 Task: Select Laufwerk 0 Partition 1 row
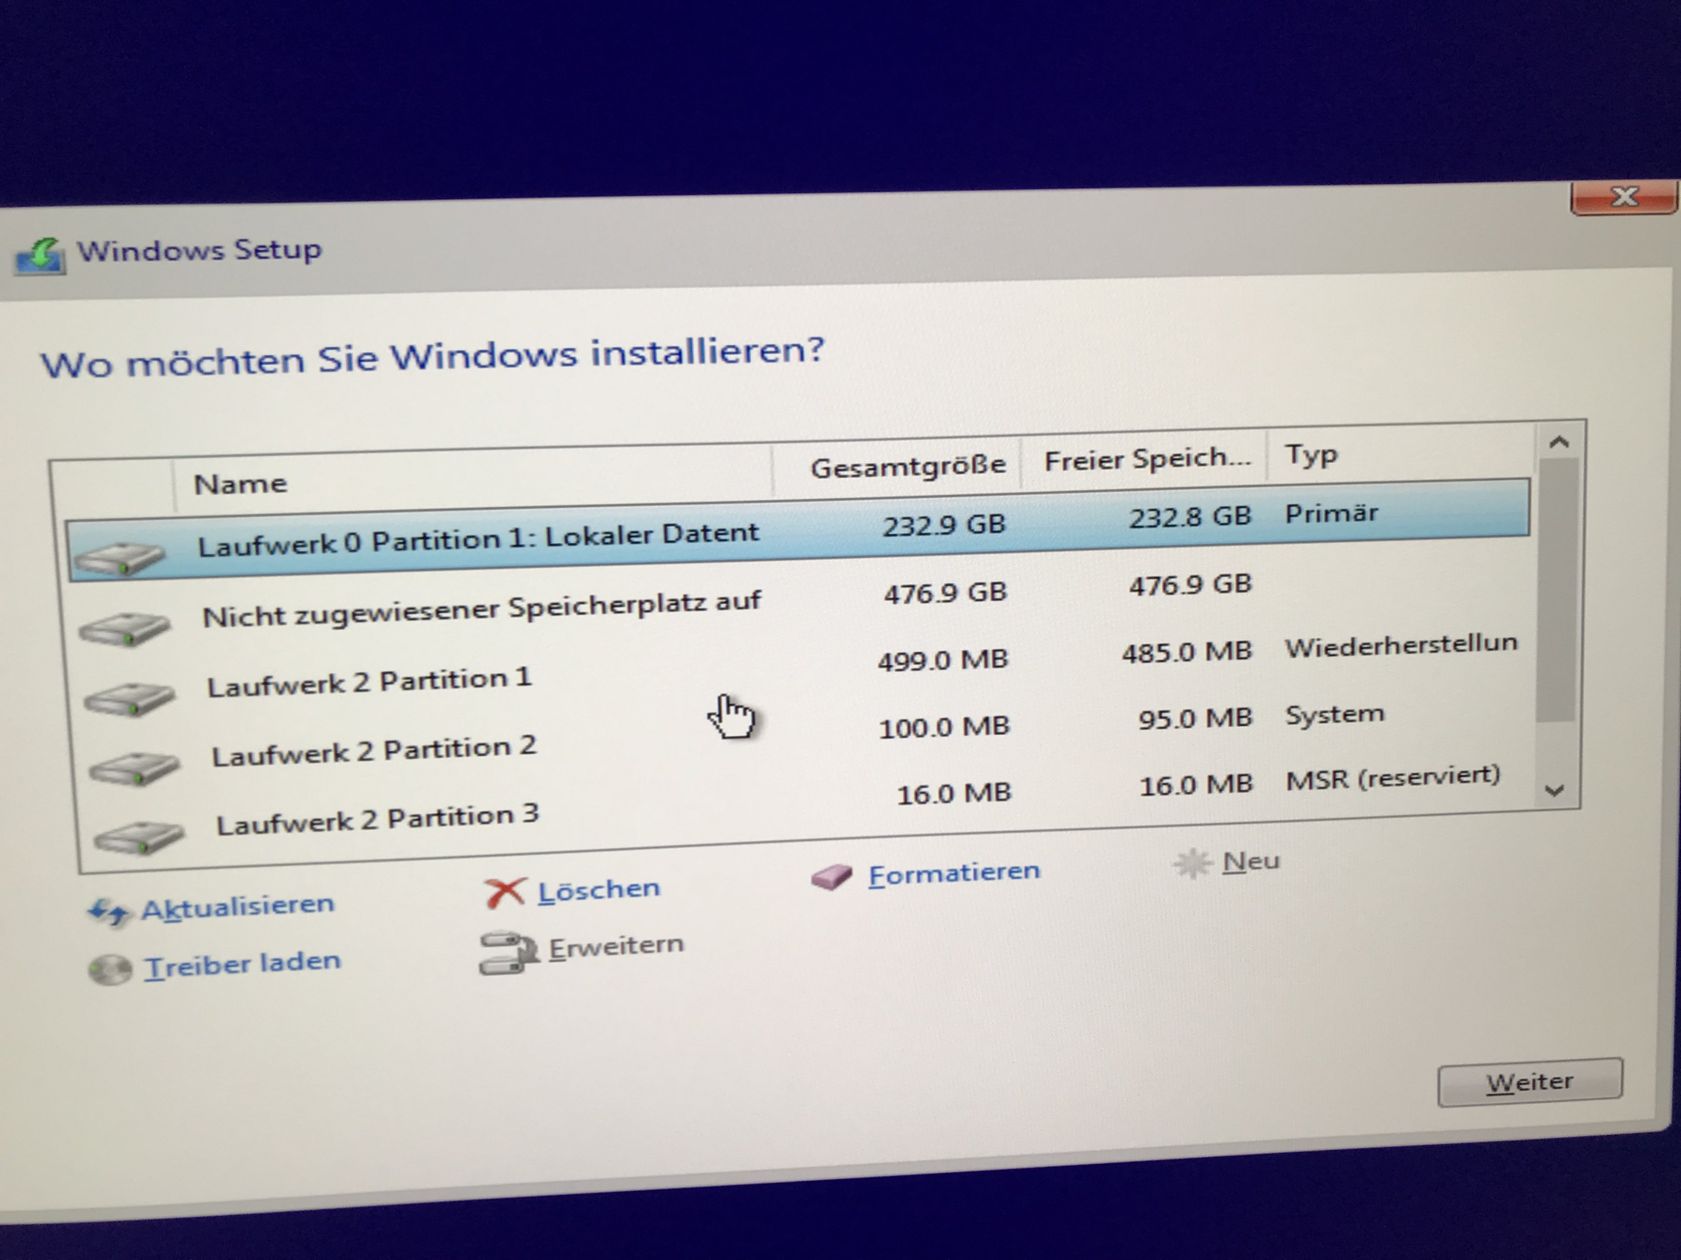[479, 539]
